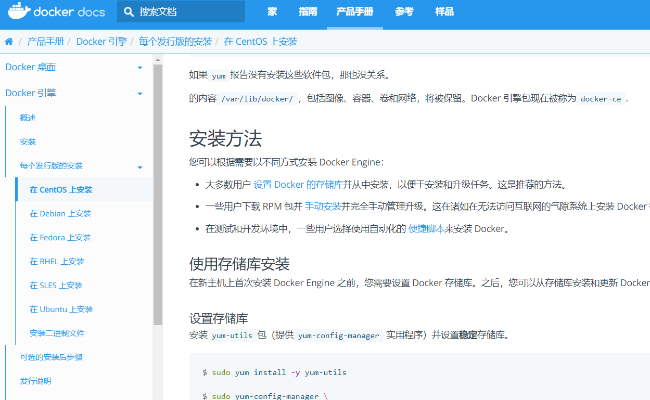Select 在 RHEL 上安装 sidebar item
Screen dimensions: 650x400
tap(57, 262)
